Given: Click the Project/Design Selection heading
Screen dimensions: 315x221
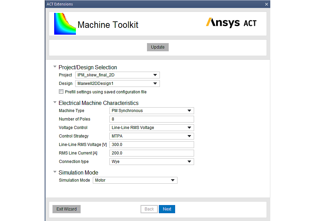Looking at the screenshot, I should 88,67.
